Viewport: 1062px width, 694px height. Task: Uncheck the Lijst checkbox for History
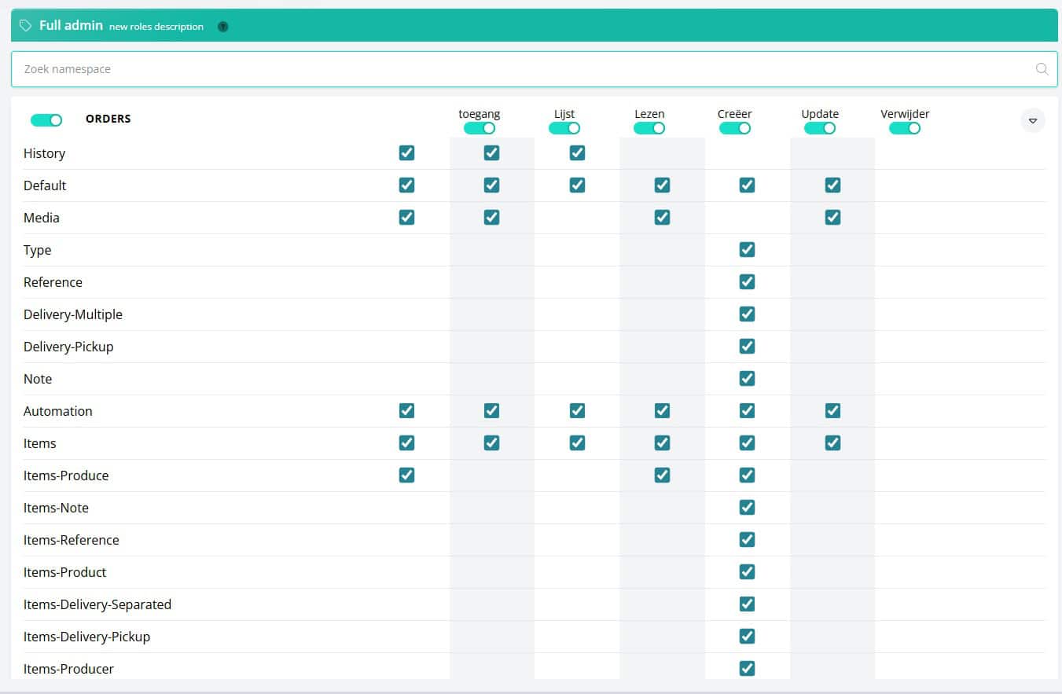pyautogui.click(x=577, y=152)
